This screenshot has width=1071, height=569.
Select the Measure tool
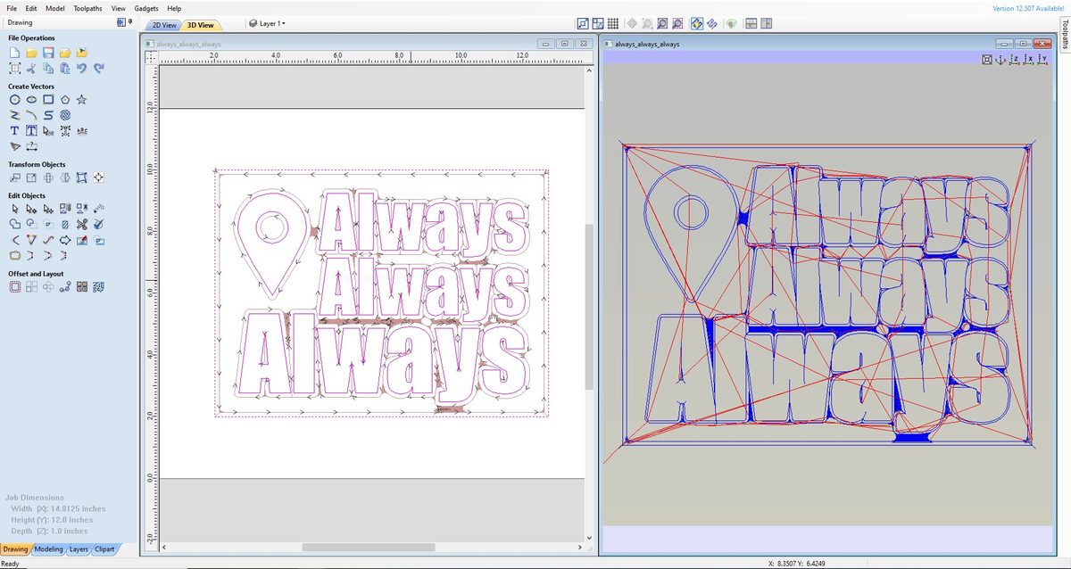point(30,145)
